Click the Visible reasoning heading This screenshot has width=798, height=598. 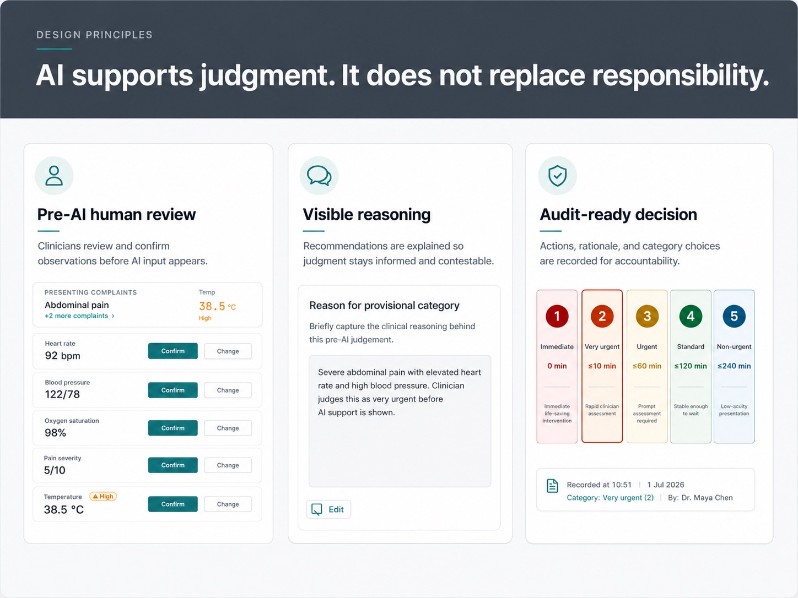[x=366, y=214]
